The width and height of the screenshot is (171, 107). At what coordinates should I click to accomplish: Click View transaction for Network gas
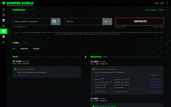155,79
